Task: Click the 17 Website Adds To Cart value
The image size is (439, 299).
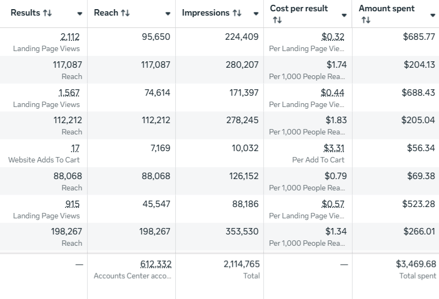Action: (75, 148)
